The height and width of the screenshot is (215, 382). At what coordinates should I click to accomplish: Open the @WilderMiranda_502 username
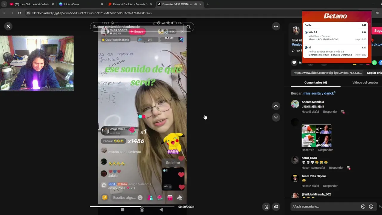point(316,194)
